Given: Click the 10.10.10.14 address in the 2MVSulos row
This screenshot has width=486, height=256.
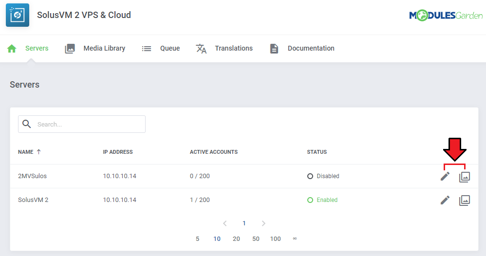Looking at the screenshot, I should click(x=120, y=176).
